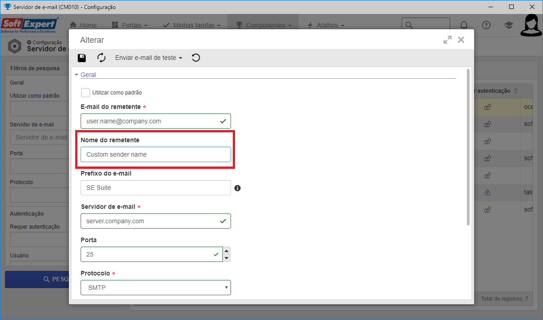Open the Minhas tarefas menu

[192, 25]
